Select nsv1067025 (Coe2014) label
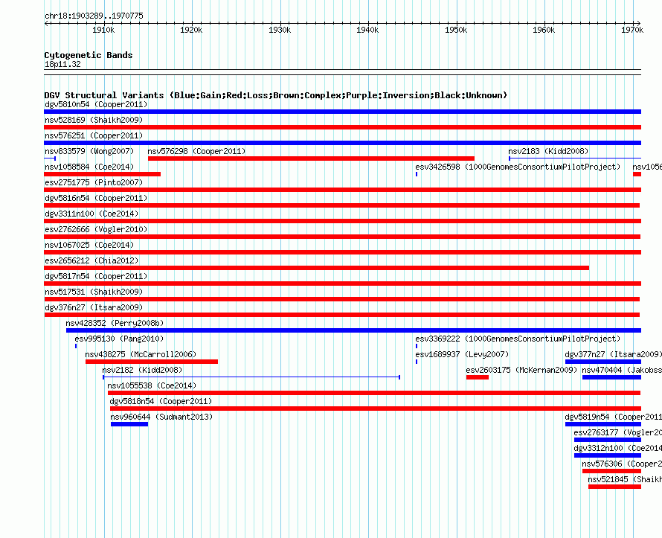 [89, 245]
